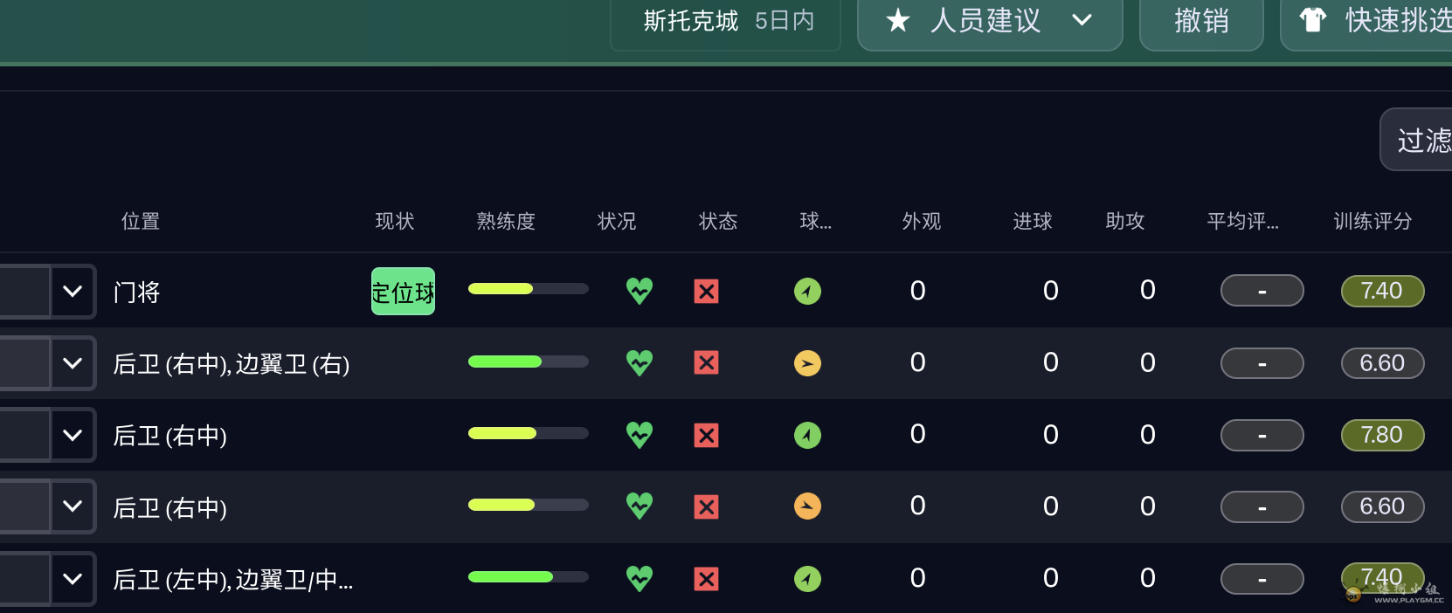This screenshot has width=1452, height=613.
Task: Expand the dropdown chevron beside 门将
Action: [x=73, y=291]
